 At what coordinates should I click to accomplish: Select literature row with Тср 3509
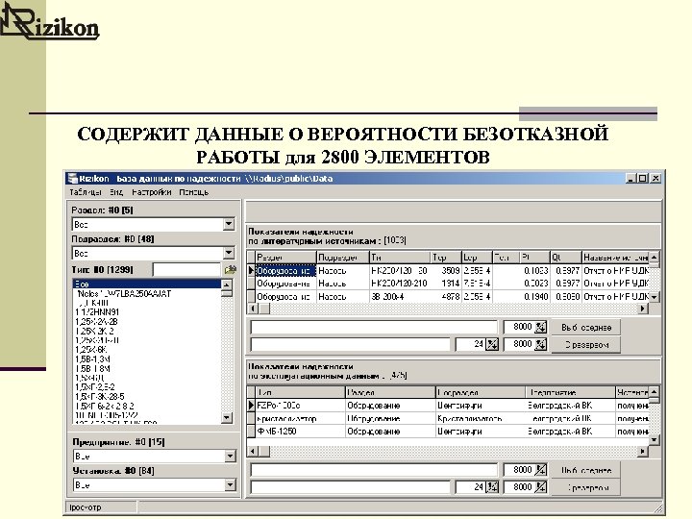[x=448, y=270]
